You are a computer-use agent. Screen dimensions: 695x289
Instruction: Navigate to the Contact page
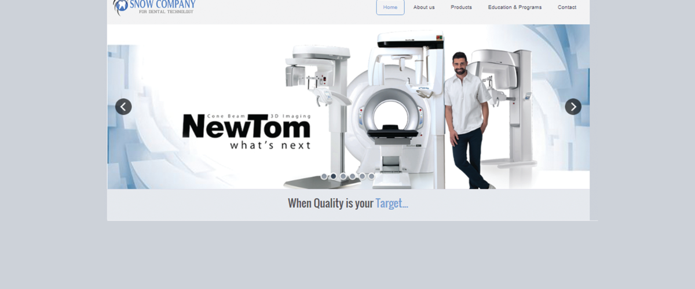coord(567,8)
